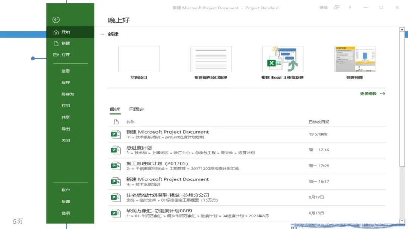Click 登录 in the title bar

coord(323,8)
